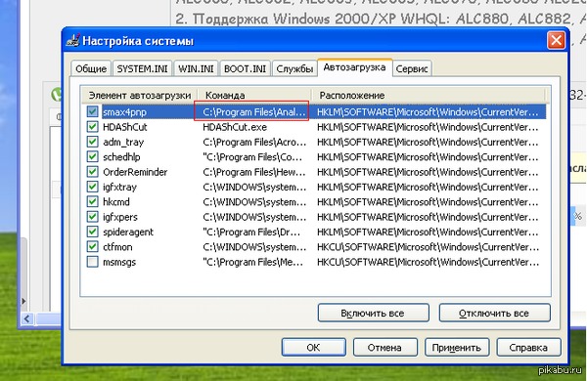
Task: Enable the msmsgs startup checkbox
Action: click(92, 262)
